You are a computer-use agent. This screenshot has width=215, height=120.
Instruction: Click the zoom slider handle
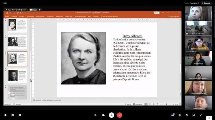[x=166, y=104]
